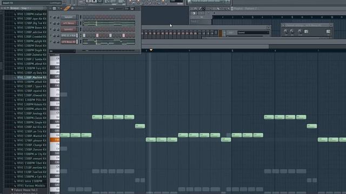Screen dimensions: 346x194
Task: Open the fifth channel's red name button
Action: [69, 42]
